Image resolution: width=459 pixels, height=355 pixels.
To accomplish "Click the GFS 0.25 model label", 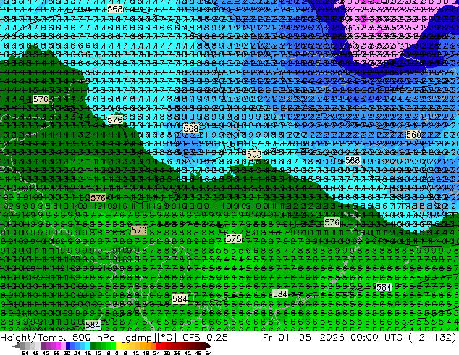I will (205, 338).
